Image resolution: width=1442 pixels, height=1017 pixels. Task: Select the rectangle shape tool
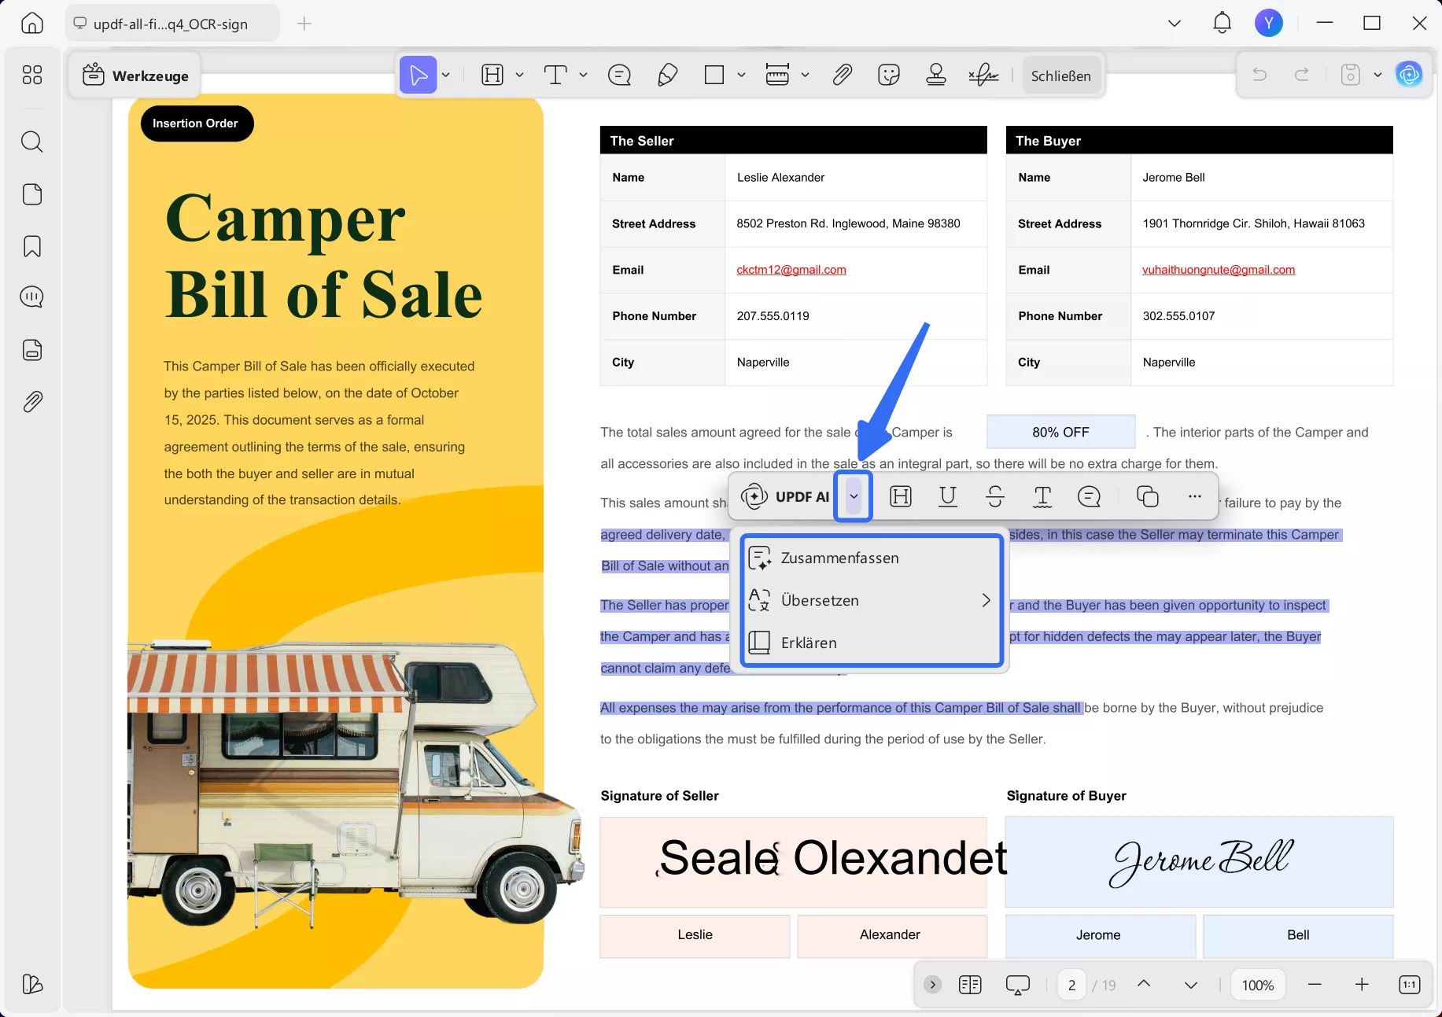[x=714, y=76]
